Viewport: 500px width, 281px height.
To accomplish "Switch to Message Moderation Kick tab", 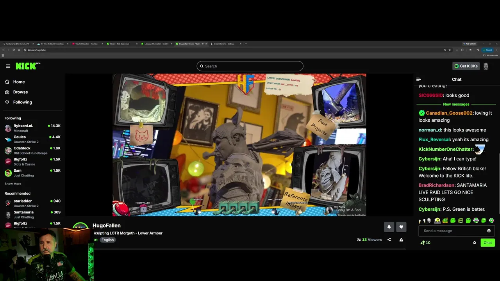I will (x=156, y=44).
